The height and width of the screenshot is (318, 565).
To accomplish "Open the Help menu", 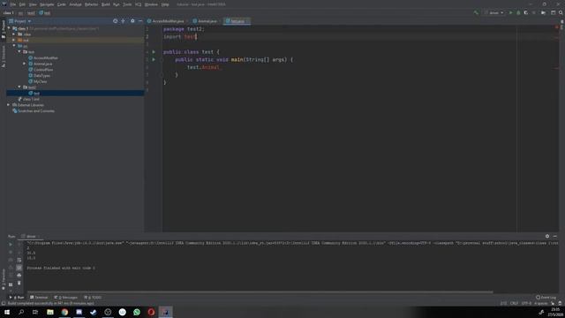I will point(165,4).
